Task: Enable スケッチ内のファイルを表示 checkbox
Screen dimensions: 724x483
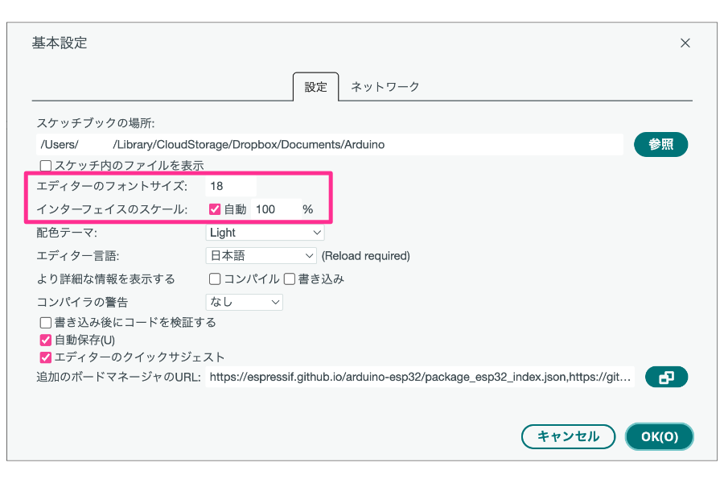Action: 46,166
